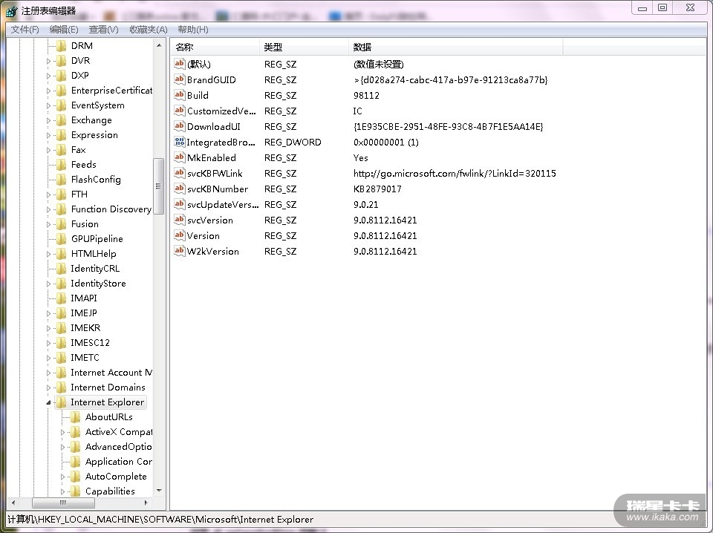This screenshot has width=713, height=533.
Task: Click tree horizontal scrollbar right arrow
Action: point(146,503)
